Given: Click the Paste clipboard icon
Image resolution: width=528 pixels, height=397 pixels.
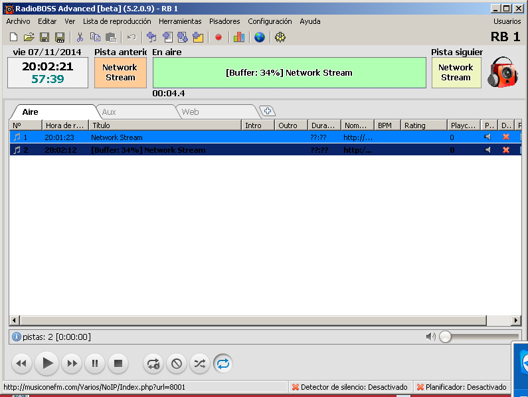Looking at the screenshot, I should click(111, 37).
